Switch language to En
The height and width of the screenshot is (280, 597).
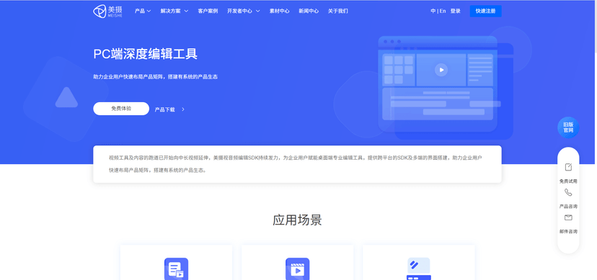[x=443, y=11]
